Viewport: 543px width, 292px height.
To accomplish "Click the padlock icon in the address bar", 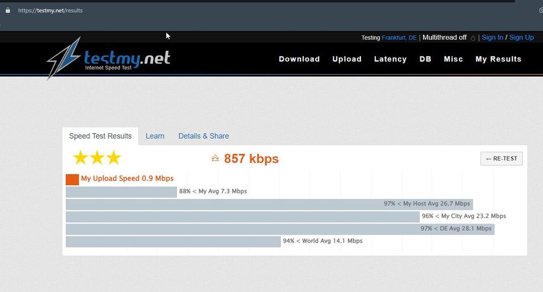I will pyautogui.click(x=8, y=10).
